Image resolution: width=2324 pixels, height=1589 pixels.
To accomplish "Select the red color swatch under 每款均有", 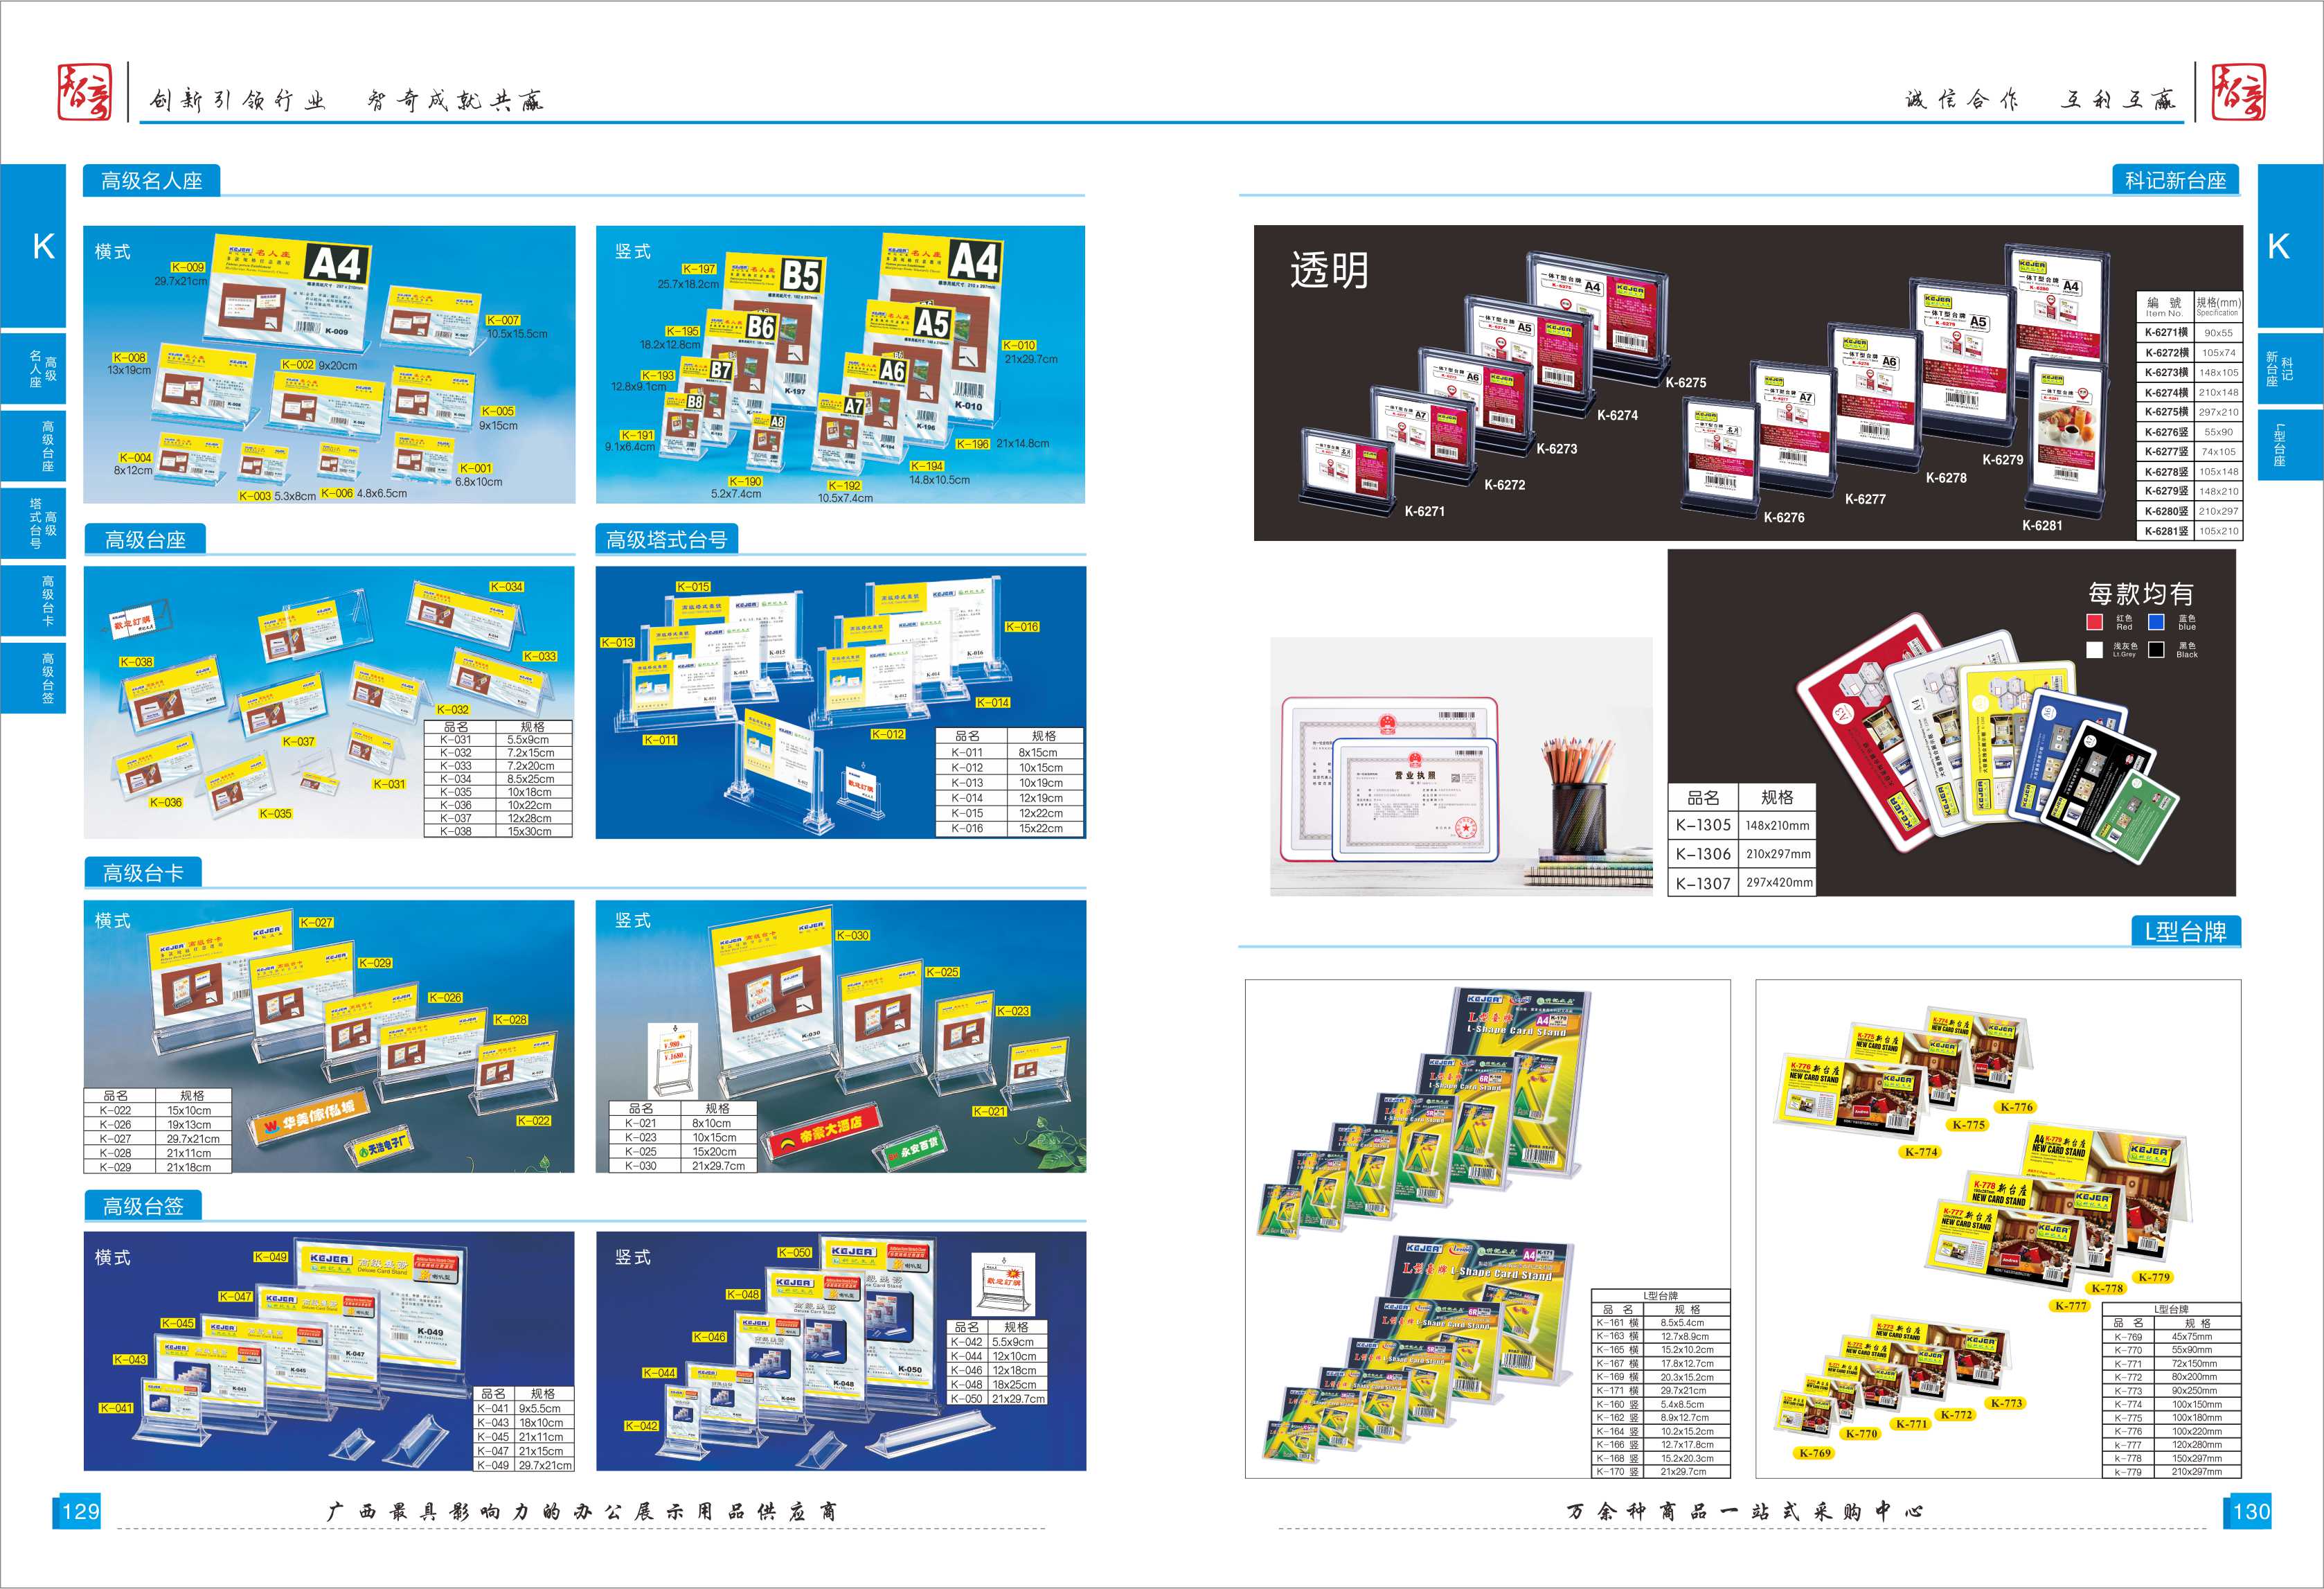I will click(x=2095, y=622).
